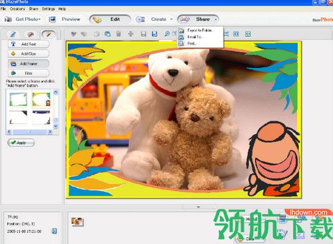Click the Add Text letter T icon

point(13,44)
